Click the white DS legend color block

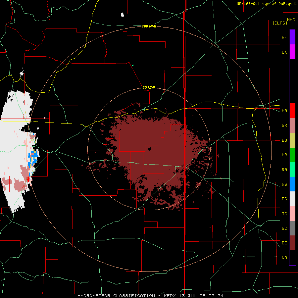coord(292,199)
